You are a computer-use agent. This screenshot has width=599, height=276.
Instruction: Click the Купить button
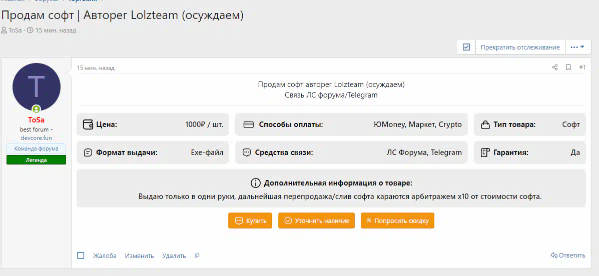point(250,220)
